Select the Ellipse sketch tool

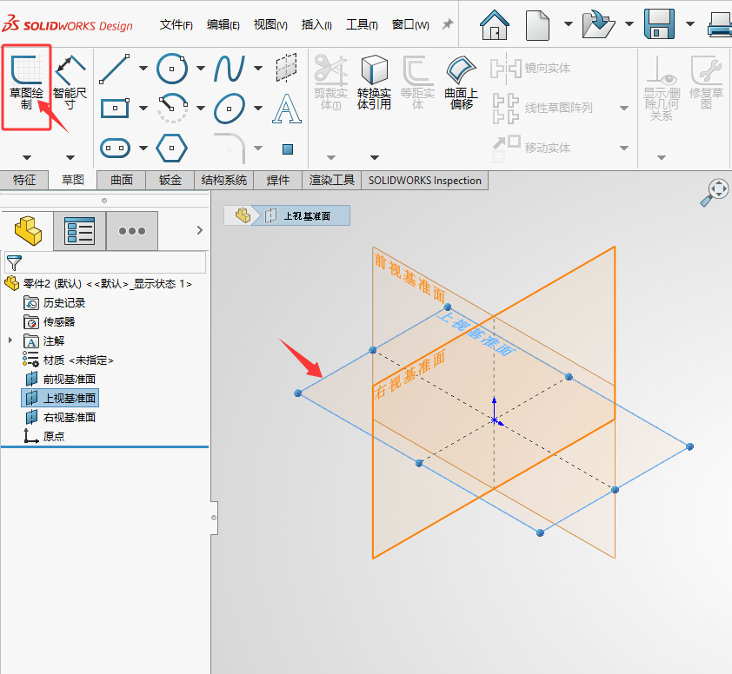tap(230, 109)
